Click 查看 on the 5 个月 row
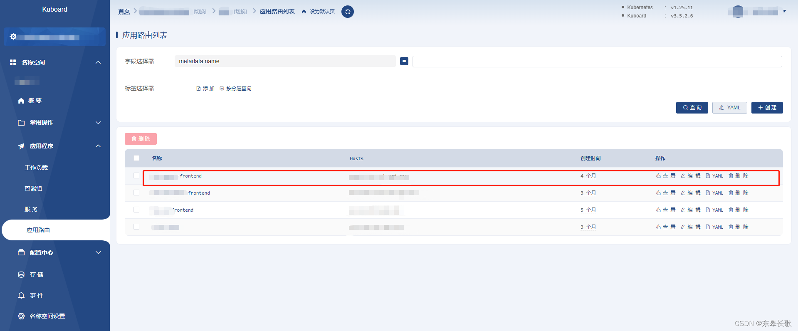The width and height of the screenshot is (798, 331). pyautogui.click(x=666, y=210)
